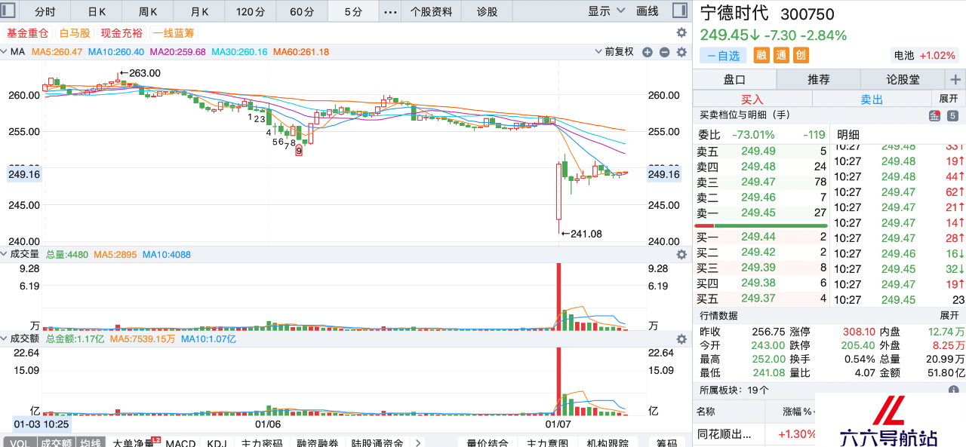966x447 pixels.
Task: Select the 融资融券 indicator tab
Action: pos(318,442)
